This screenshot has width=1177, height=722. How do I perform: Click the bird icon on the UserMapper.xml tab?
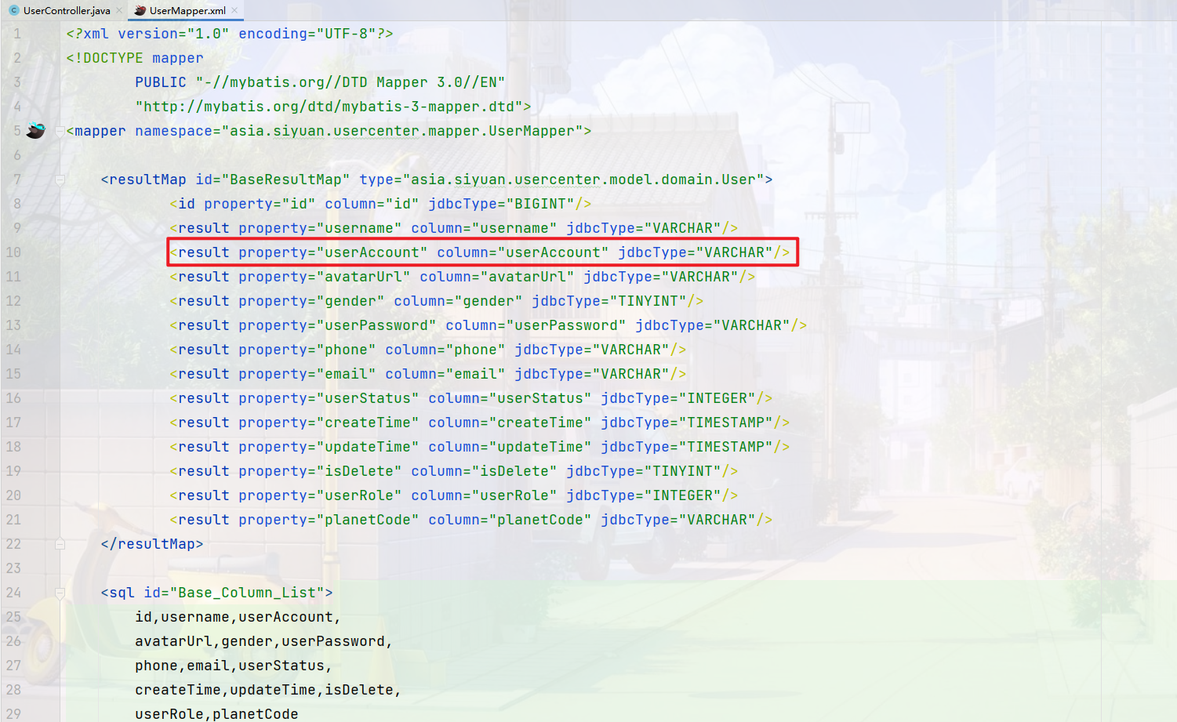click(140, 12)
